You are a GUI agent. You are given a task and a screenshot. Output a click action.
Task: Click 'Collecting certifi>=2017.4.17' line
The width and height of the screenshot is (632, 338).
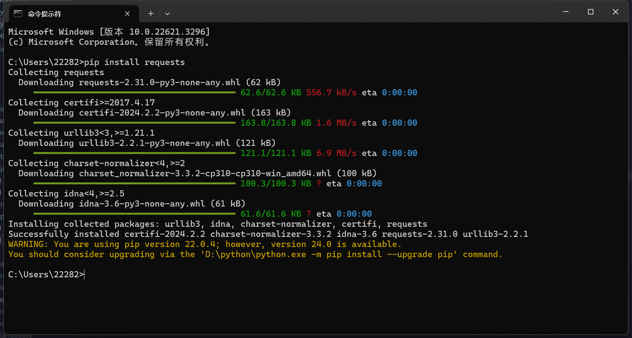click(82, 103)
